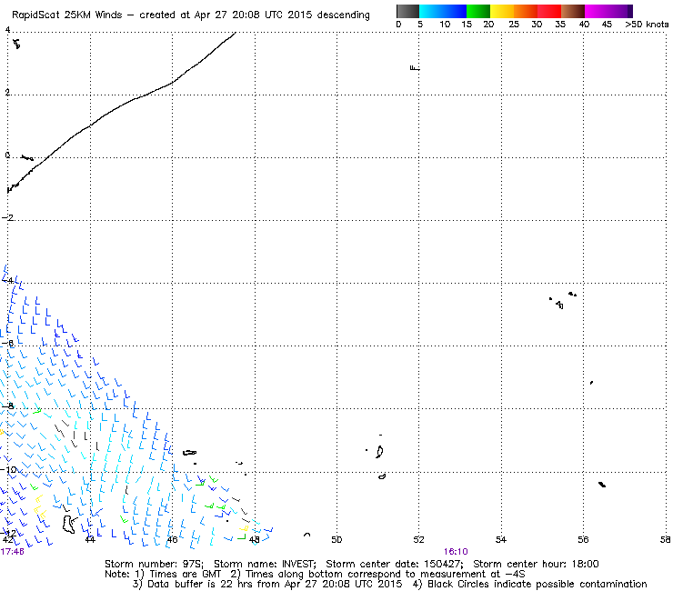673x591 pixels.
Task: Click the small island near 56.5E 10.5S
Action: 602,485
